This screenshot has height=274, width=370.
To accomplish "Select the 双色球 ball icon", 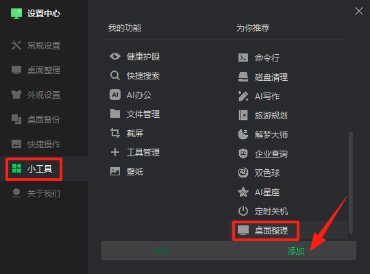I will point(243,173).
